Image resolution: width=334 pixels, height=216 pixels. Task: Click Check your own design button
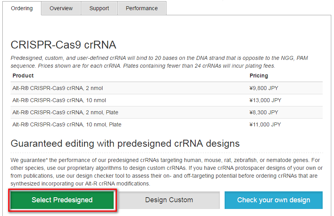(273, 200)
